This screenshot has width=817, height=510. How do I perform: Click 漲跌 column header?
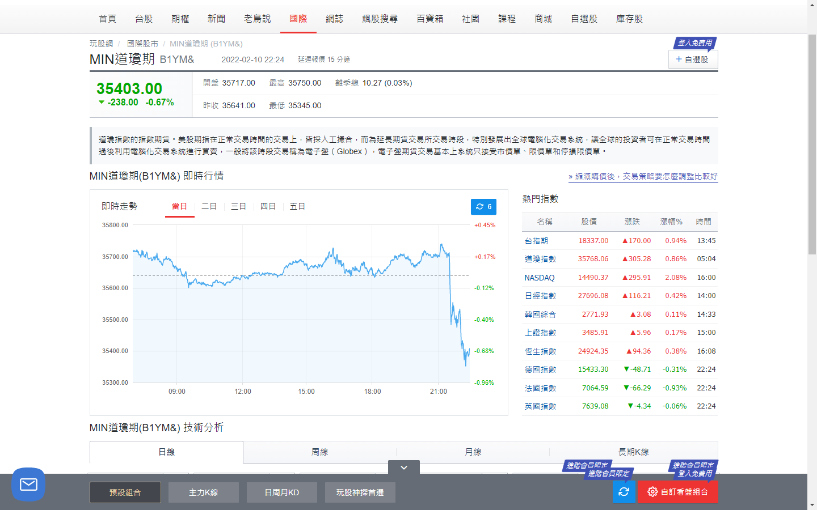(632, 222)
